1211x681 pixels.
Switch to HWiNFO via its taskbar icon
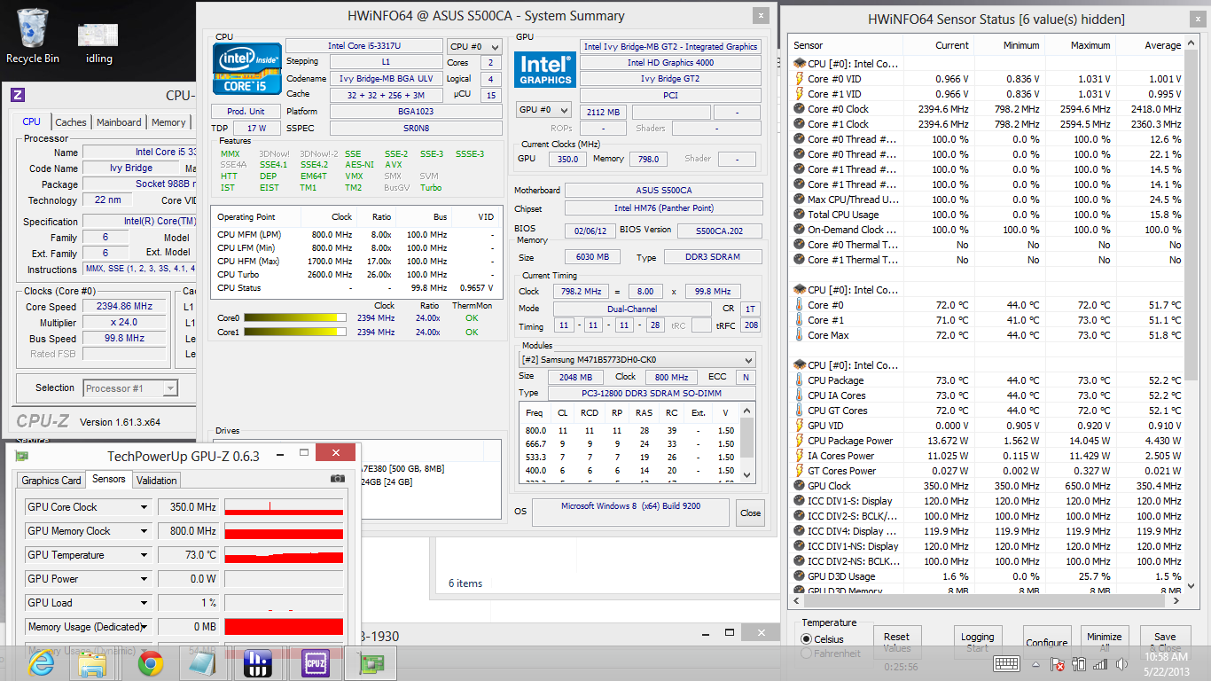pos(258,663)
